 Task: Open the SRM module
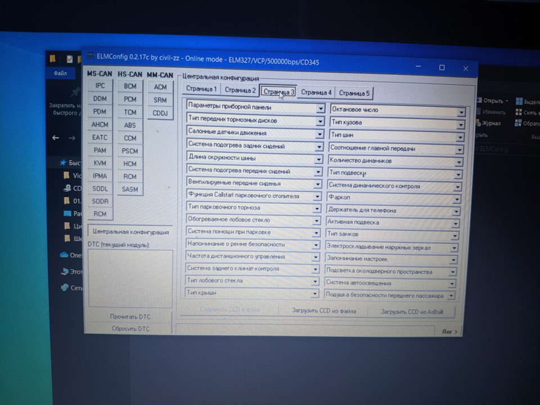coord(160,100)
